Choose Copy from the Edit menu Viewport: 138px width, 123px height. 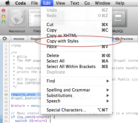coord(76,30)
